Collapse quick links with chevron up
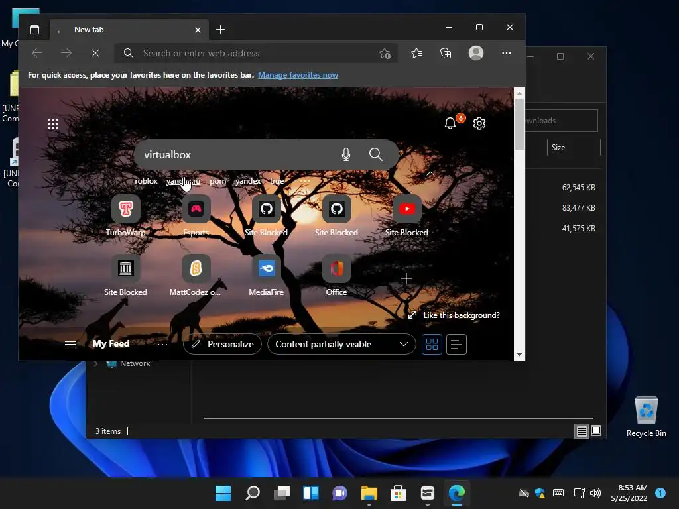The width and height of the screenshot is (679, 509). point(430,174)
